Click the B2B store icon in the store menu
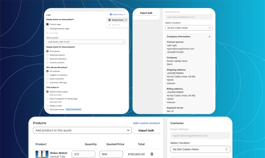 109,25
